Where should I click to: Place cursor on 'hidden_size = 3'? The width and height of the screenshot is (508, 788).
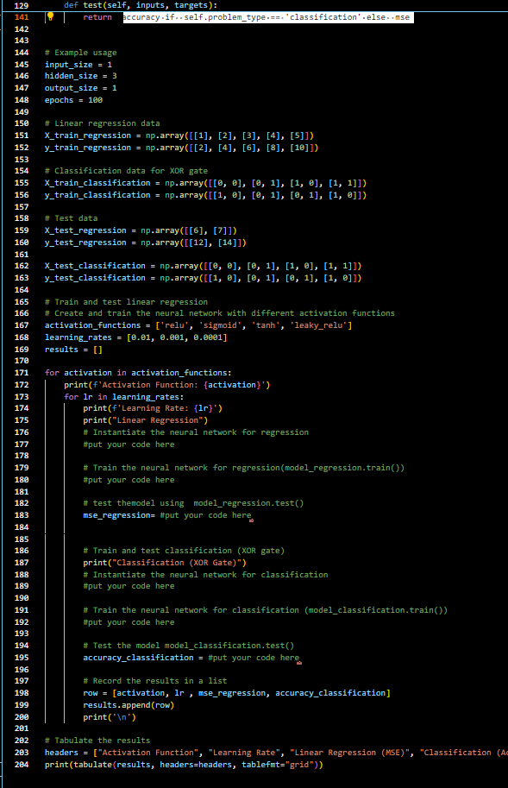click(x=81, y=76)
